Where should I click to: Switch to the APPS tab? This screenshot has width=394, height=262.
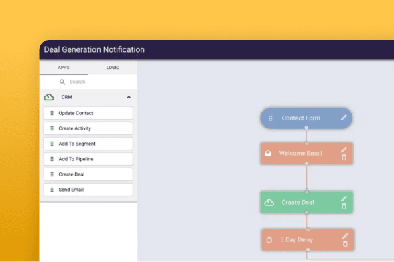click(x=64, y=68)
